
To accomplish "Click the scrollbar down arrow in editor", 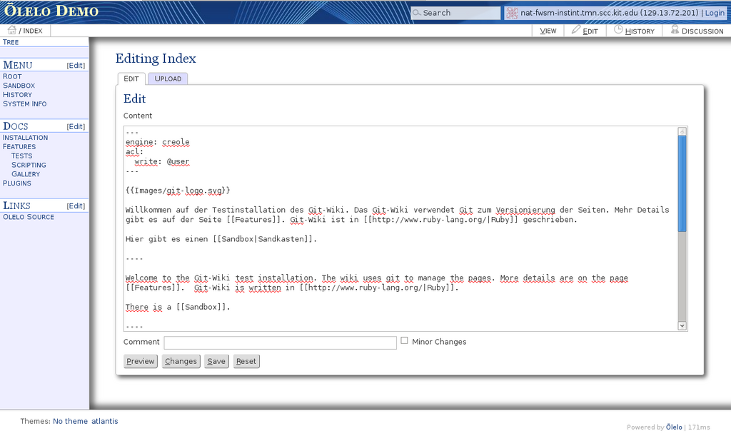I will 682,325.
